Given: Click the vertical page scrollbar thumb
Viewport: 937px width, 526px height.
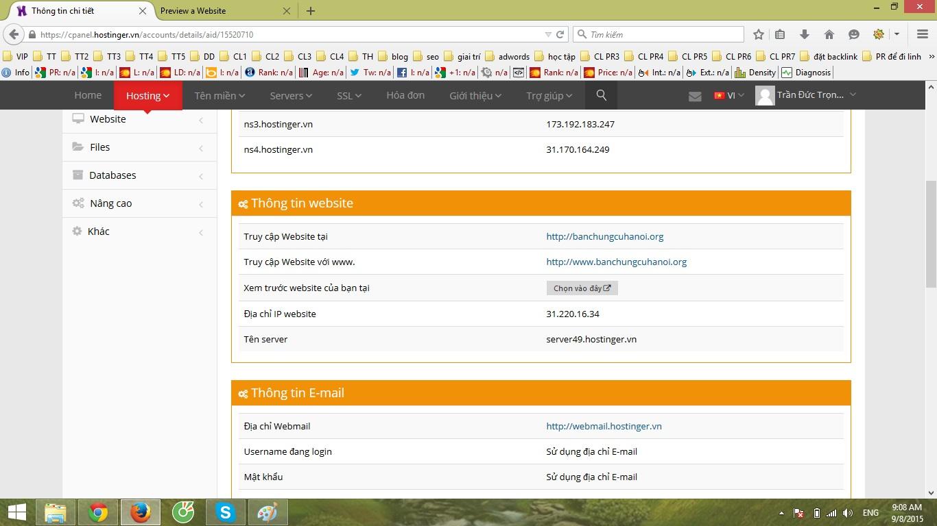Looking at the screenshot, I should (931, 233).
